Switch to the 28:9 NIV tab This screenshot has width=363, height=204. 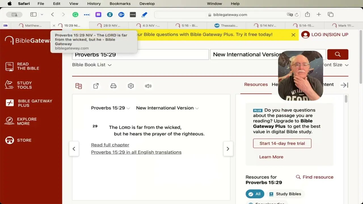point(109,25)
